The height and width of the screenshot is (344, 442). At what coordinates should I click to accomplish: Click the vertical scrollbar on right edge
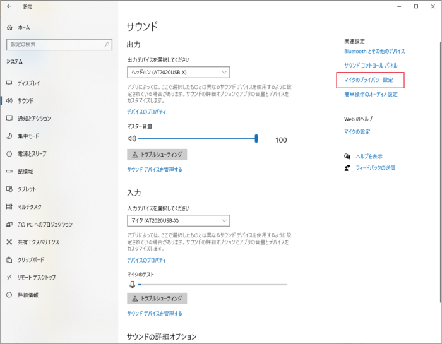(440, 171)
